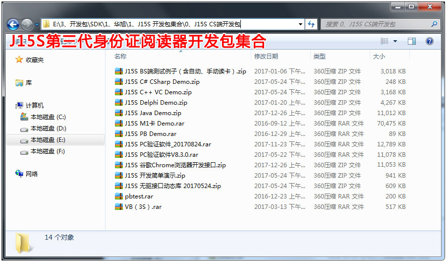Open the address bar history dropdown
Screen dimensions: 446x262
pos(300,24)
